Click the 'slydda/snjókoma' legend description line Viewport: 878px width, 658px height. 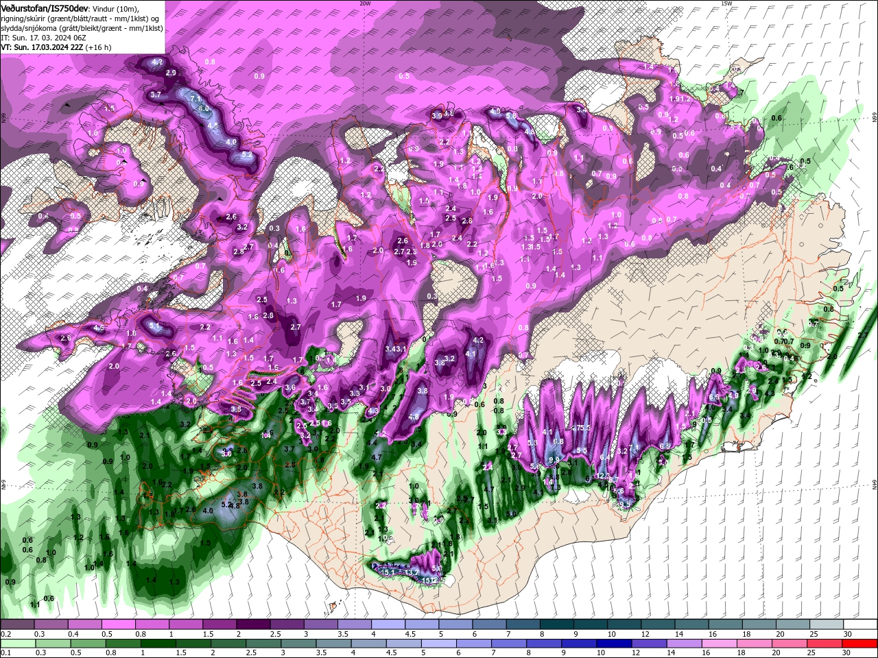pos(82,28)
